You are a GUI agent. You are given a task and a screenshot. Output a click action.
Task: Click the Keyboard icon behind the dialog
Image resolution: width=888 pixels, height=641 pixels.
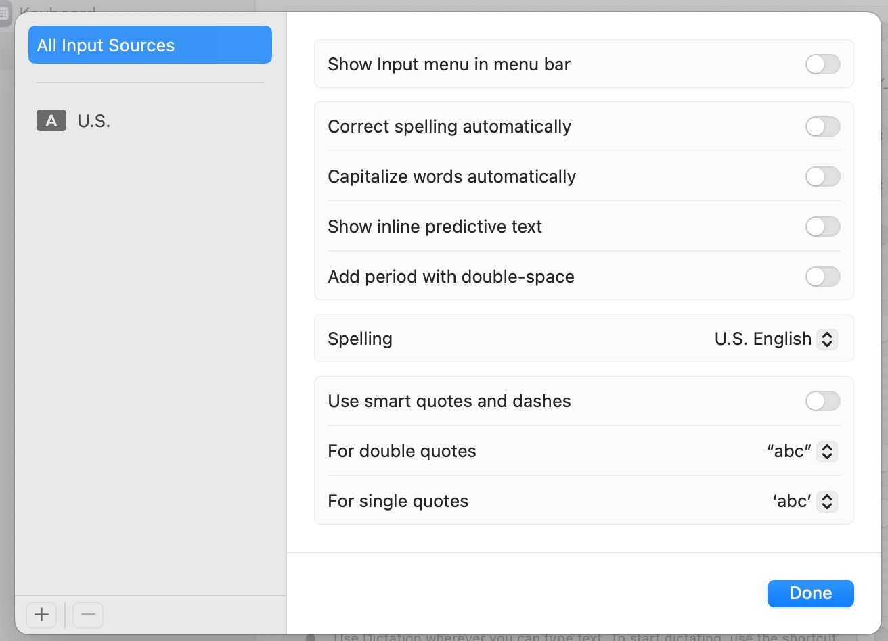[x=5, y=13]
